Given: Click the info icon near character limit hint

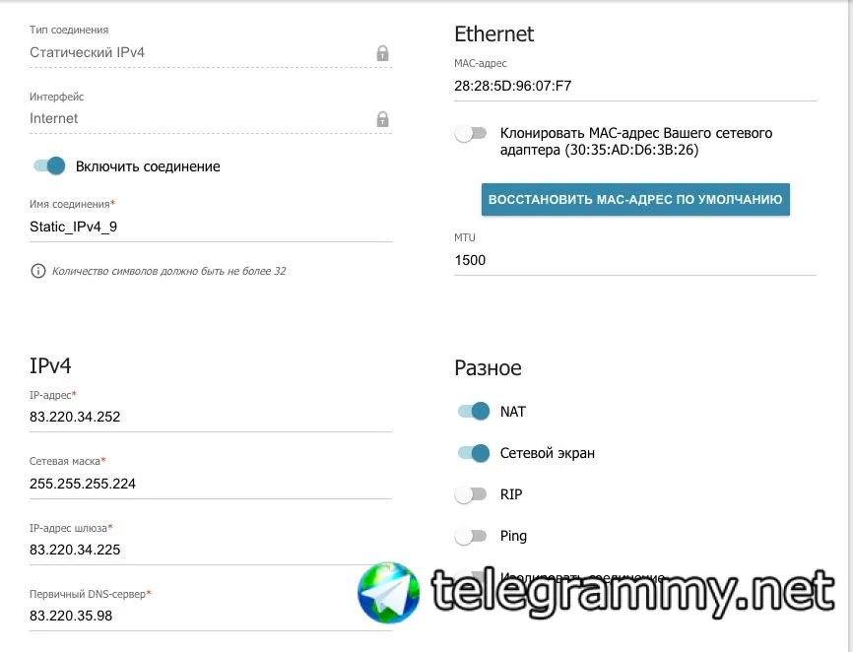Looking at the screenshot, I should [38, 271].
